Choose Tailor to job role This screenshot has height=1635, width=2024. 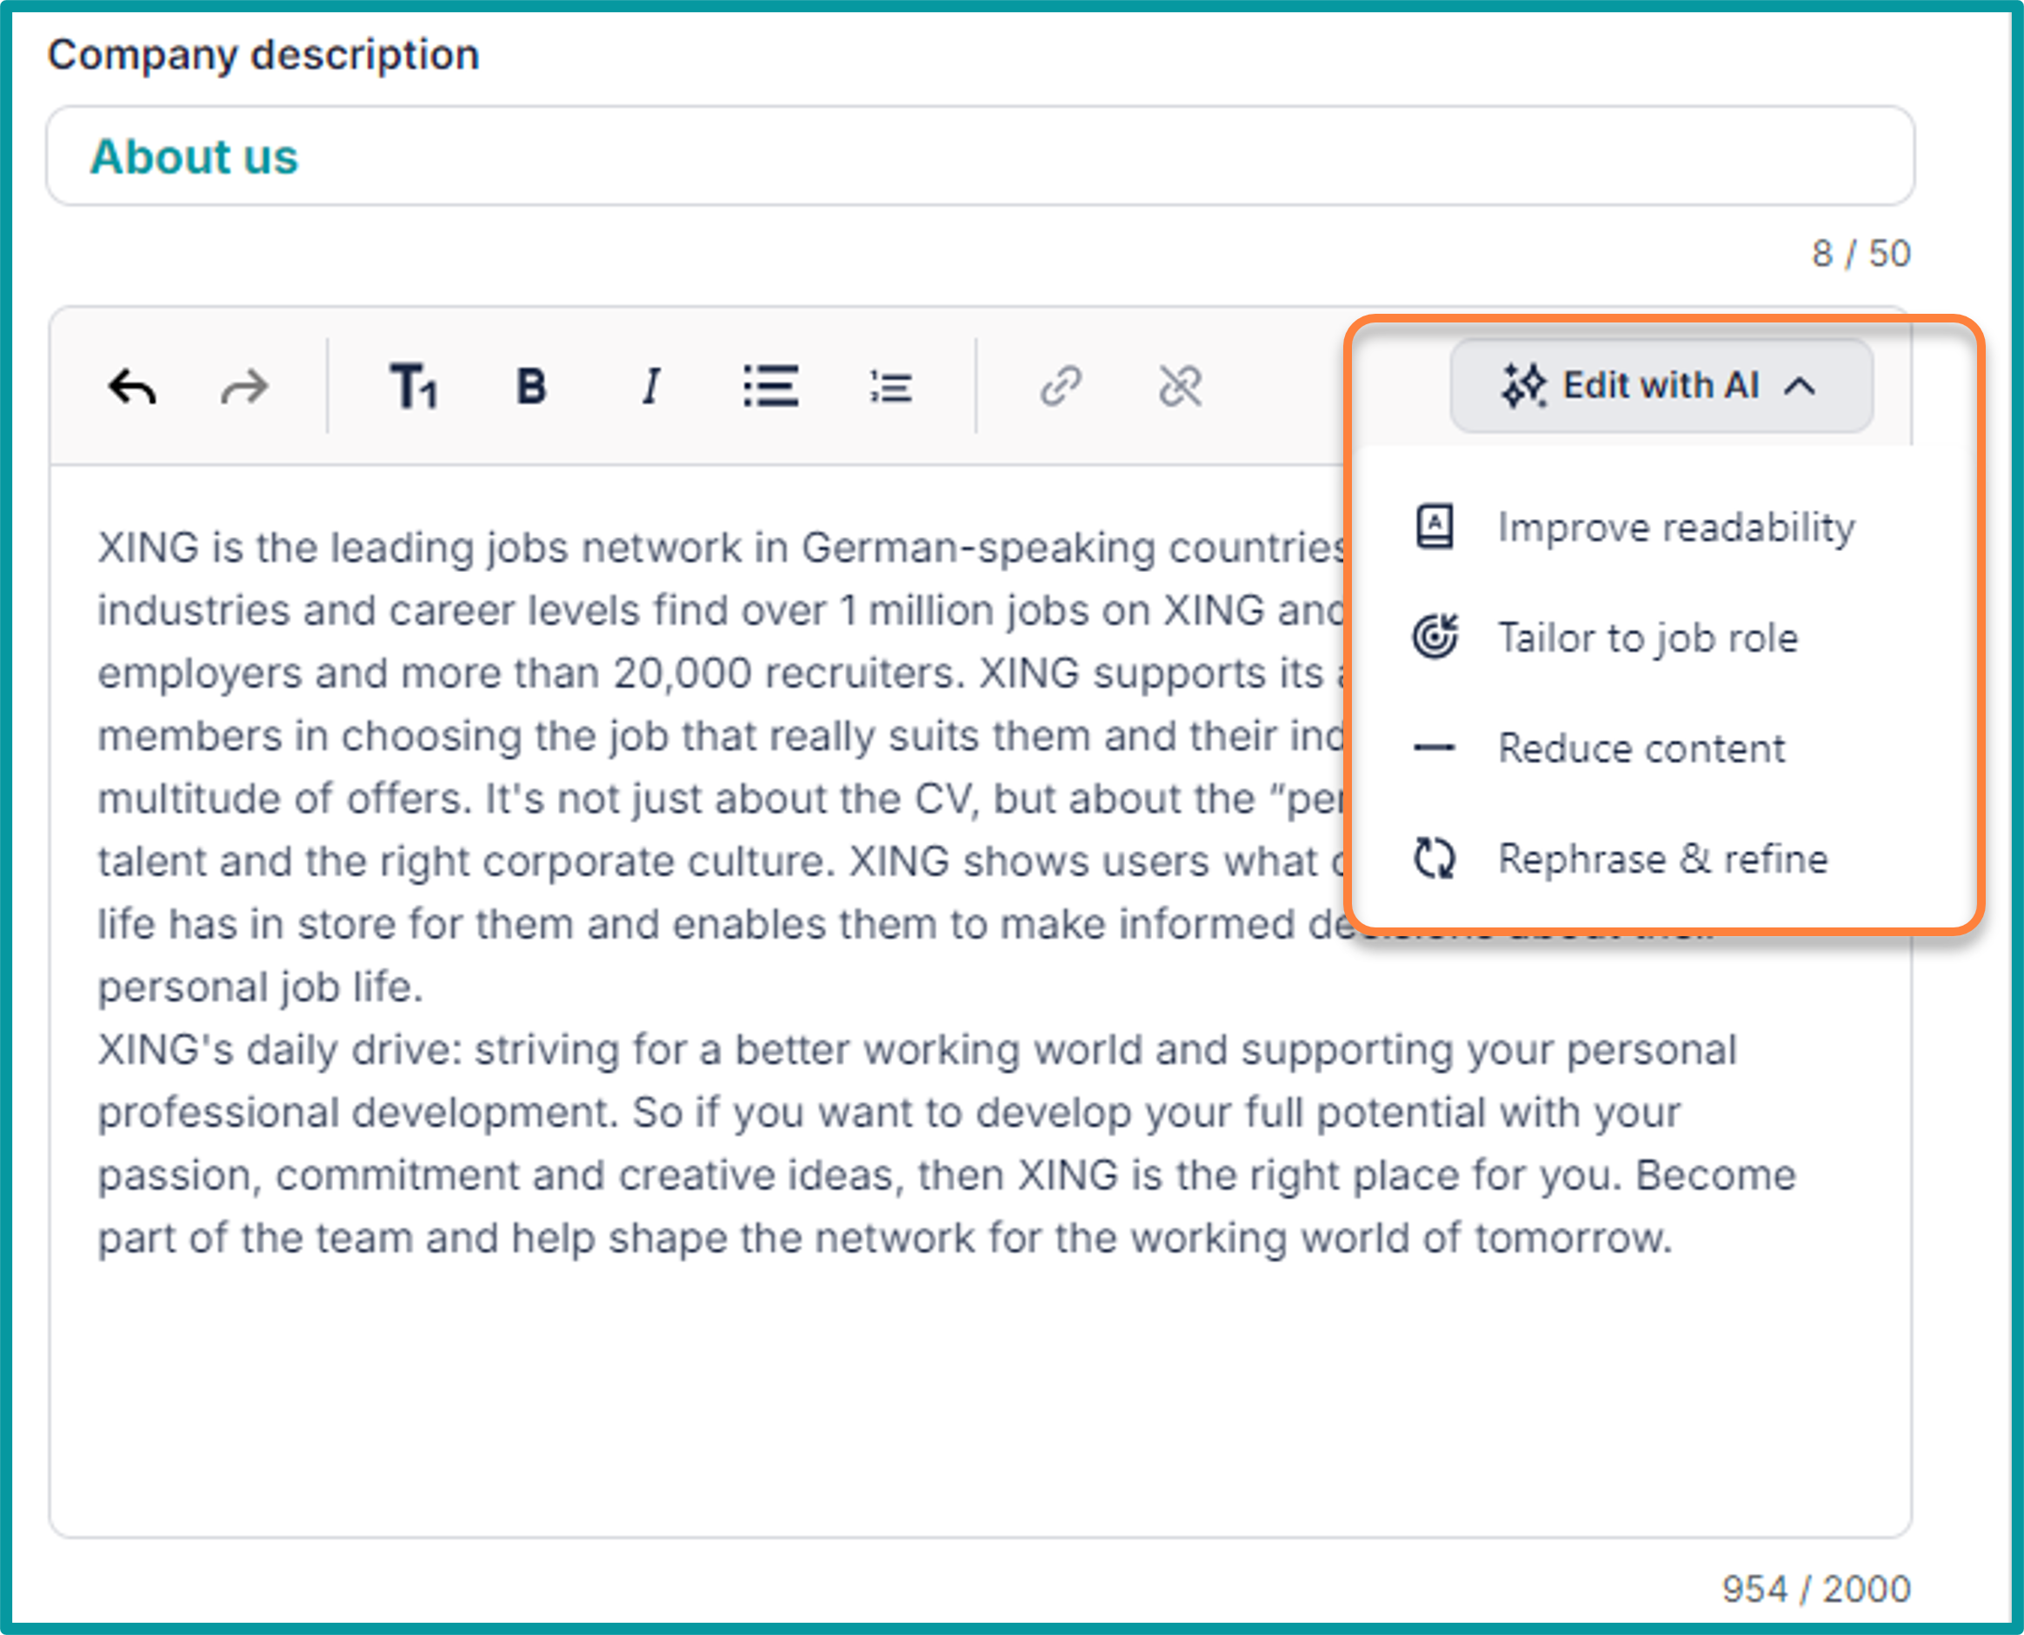tap(1648, 638)
